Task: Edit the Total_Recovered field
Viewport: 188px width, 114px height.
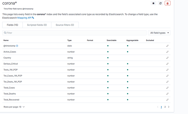Action: tap(168, 100)
